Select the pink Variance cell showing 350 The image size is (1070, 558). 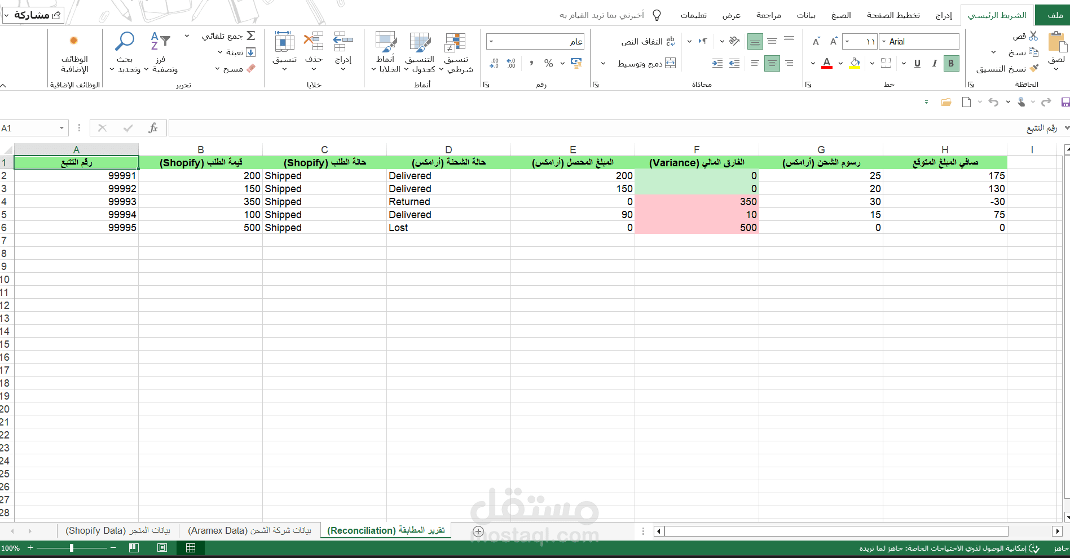pos(697,201)
